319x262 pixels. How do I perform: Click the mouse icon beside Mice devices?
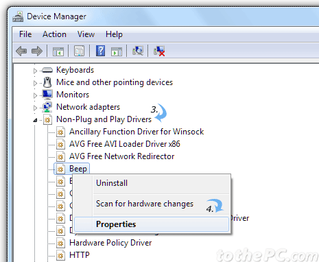click(x=47, y=82)
